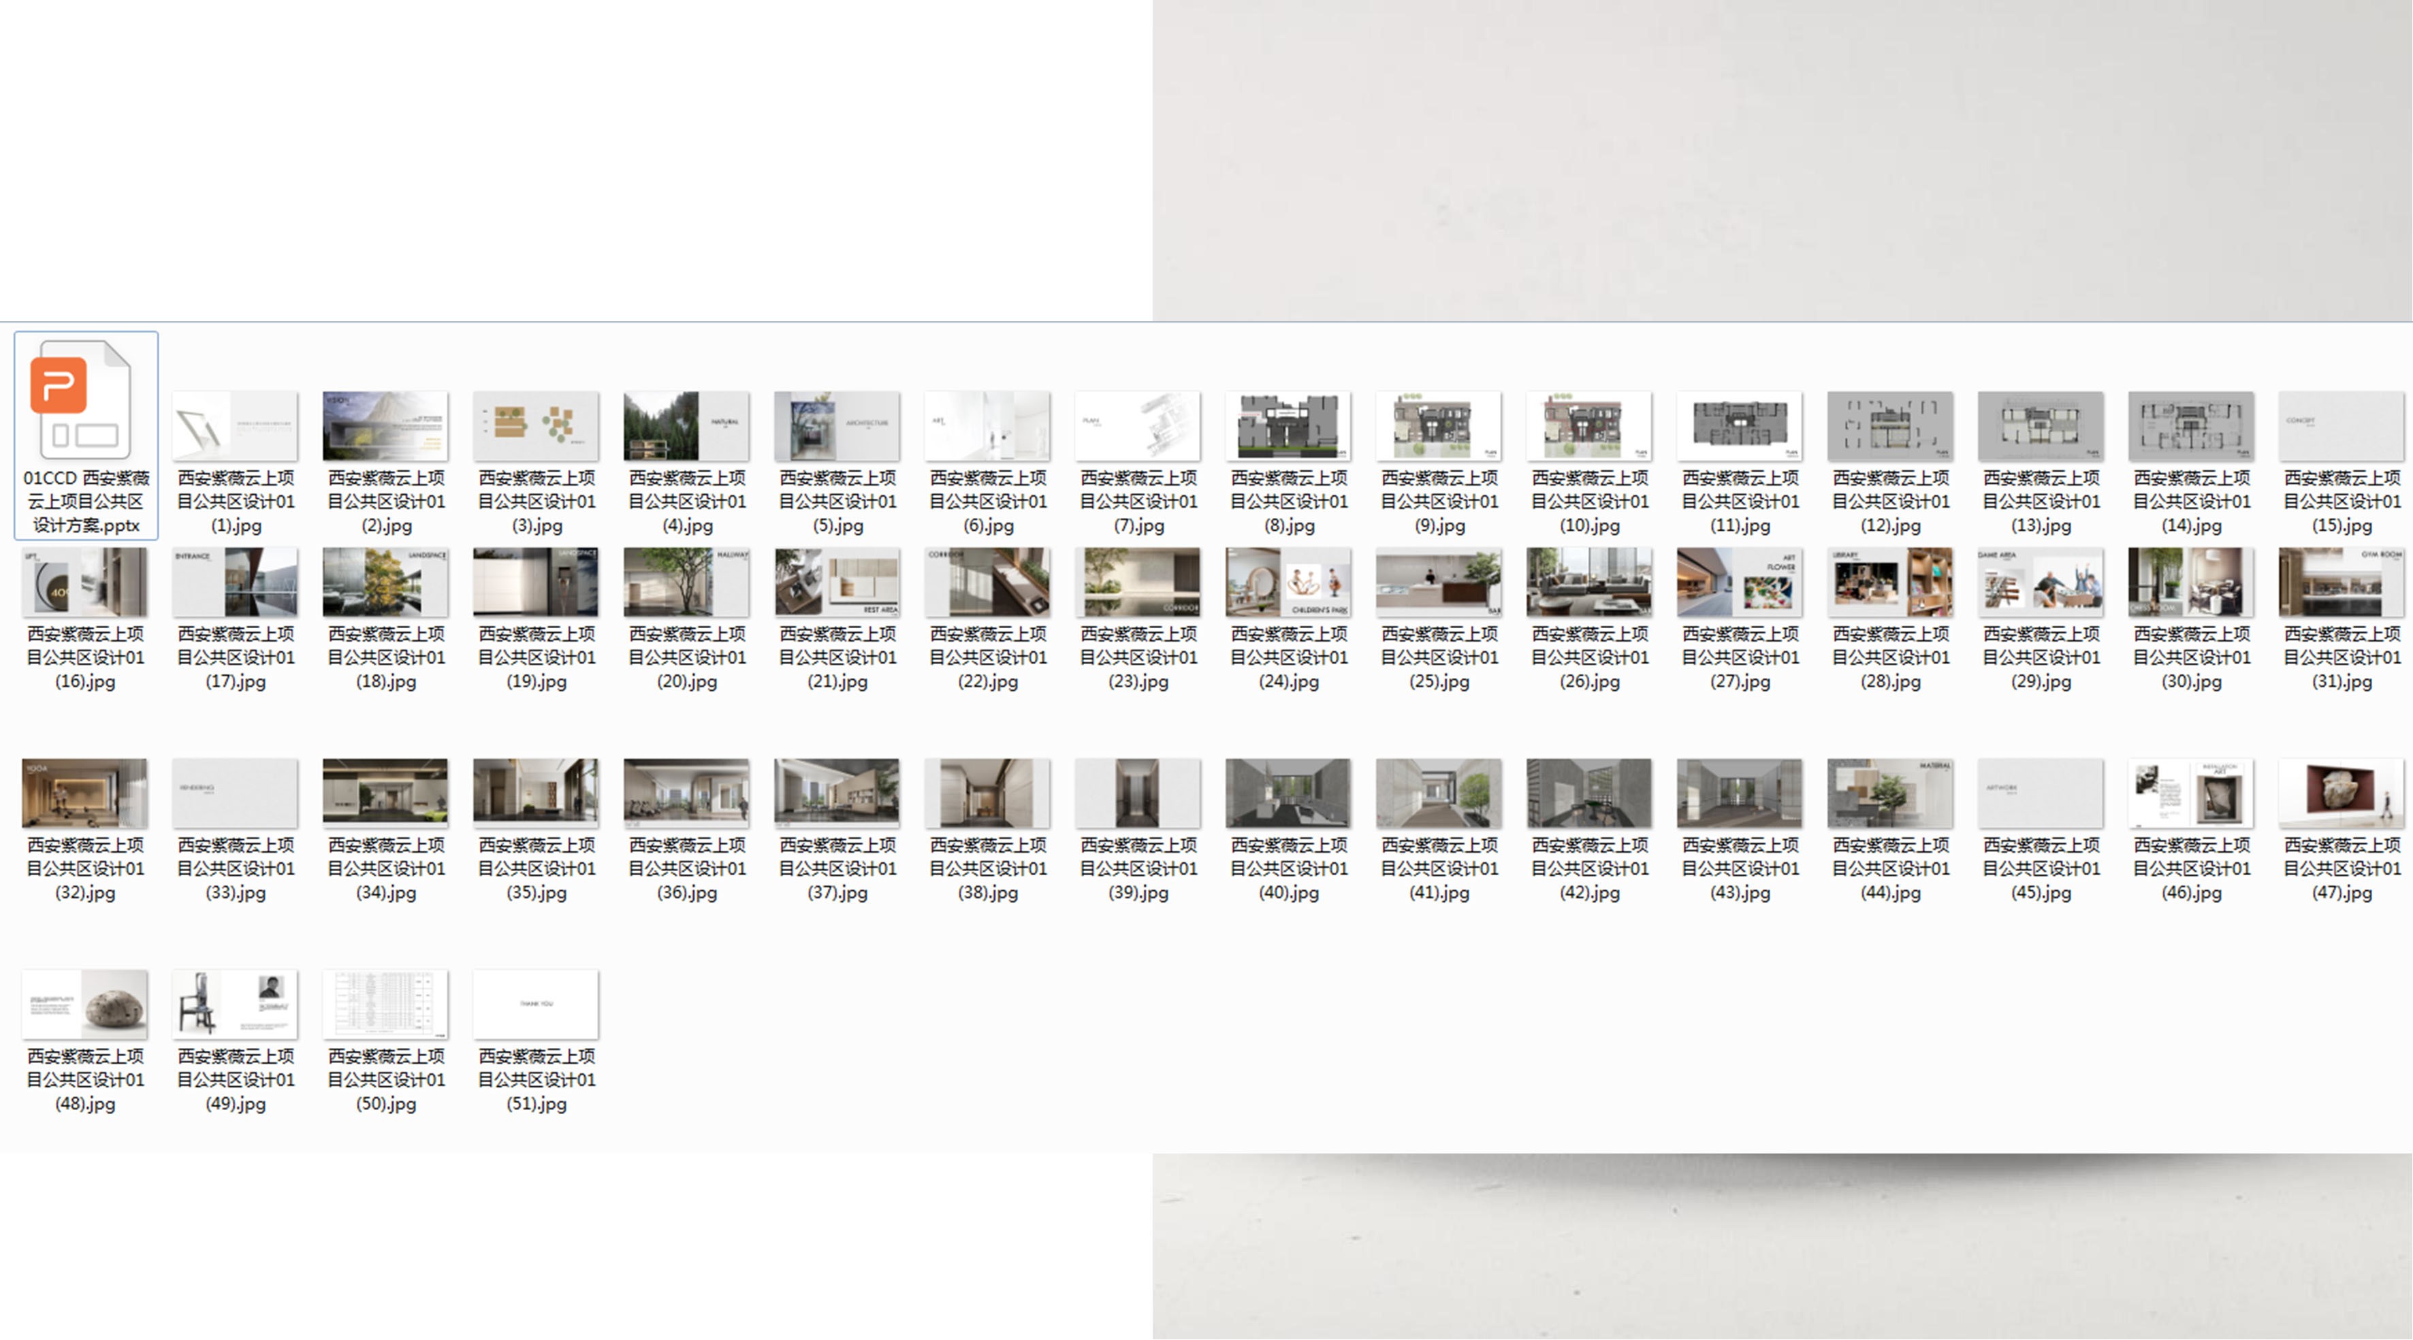Screen dimensions: 2413x1340
Task: Select plan thumbnail (13).jpg
Action: click(2041, 426)
